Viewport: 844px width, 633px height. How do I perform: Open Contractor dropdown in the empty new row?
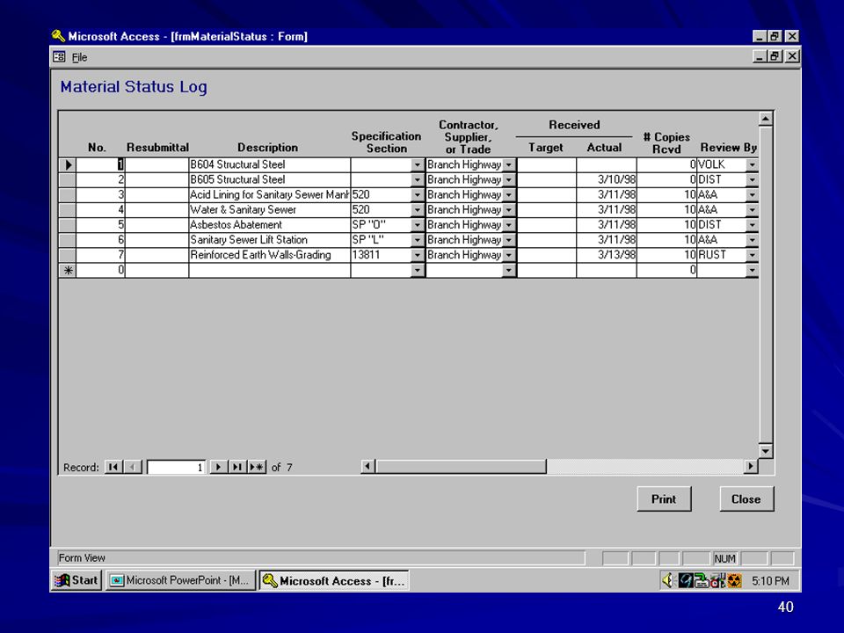pyautogui.click(x=509, y=270)
